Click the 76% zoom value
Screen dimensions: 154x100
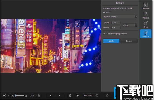click(32, 96)
